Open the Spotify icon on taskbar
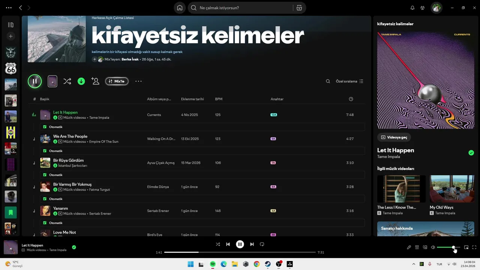This screenshot has height=270, width=480. coord(213,264)
